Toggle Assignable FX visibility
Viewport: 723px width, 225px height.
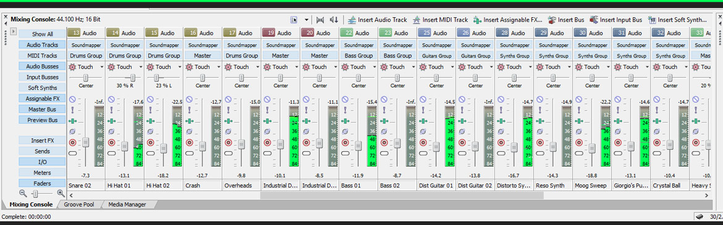[x=43, y=99]
